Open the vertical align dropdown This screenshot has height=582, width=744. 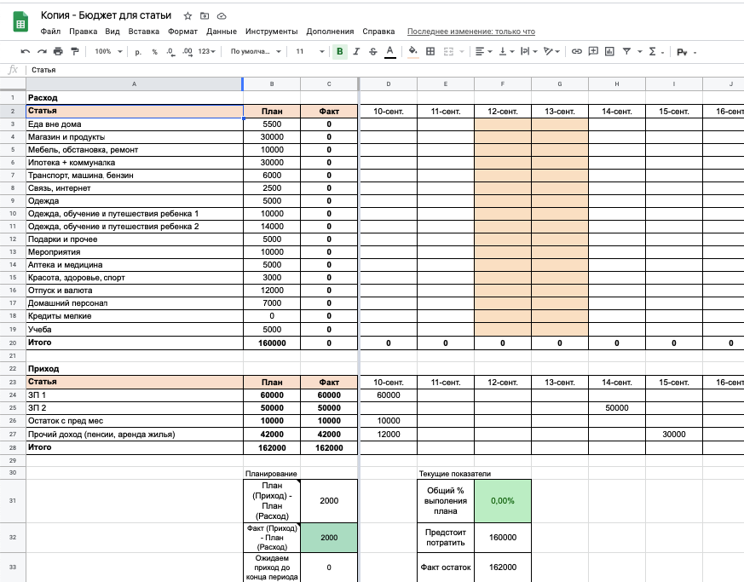click(x=506, y=52)
